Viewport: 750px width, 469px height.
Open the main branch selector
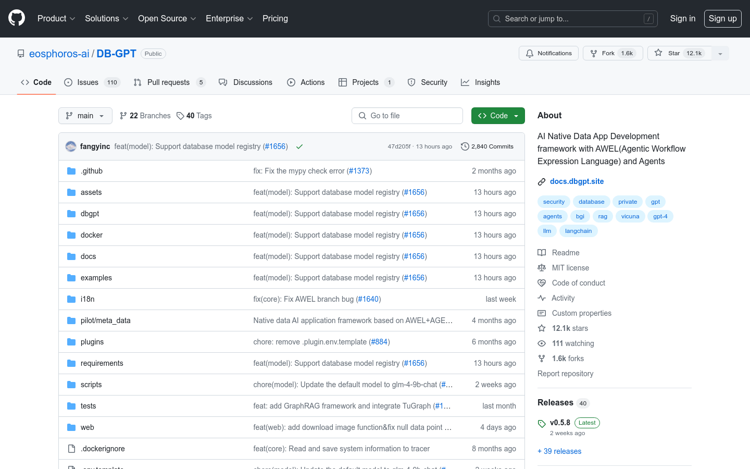pyautogui.click(x=85, y=116)
